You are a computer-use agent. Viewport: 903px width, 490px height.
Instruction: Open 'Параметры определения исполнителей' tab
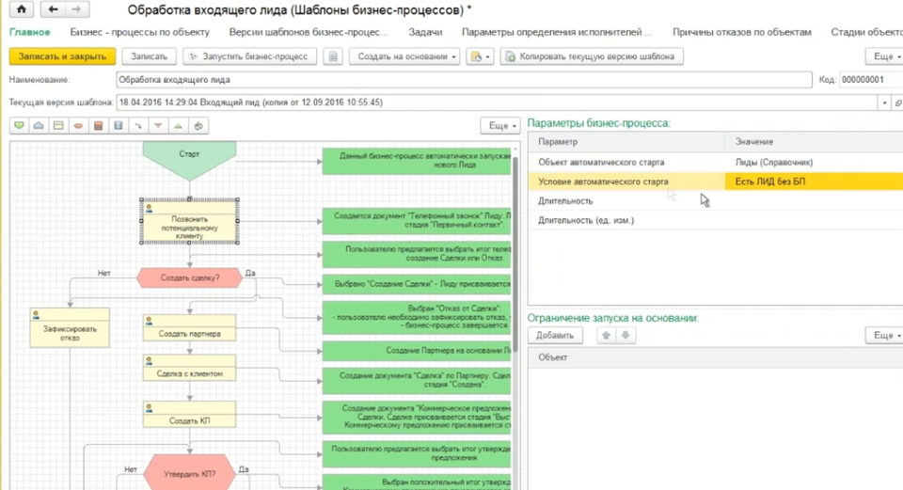click(557, 32)
